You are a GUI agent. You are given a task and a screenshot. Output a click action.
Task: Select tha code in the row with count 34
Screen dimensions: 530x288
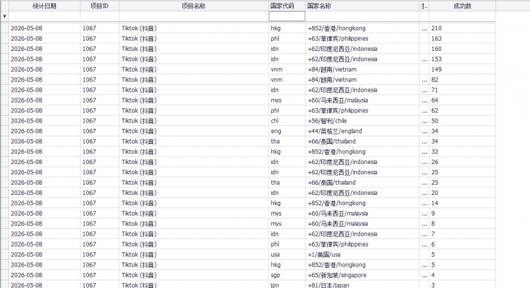pyautogui.click(x=287, y=141)
